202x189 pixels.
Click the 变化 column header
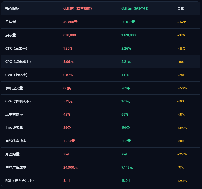(x=180, y=9)
